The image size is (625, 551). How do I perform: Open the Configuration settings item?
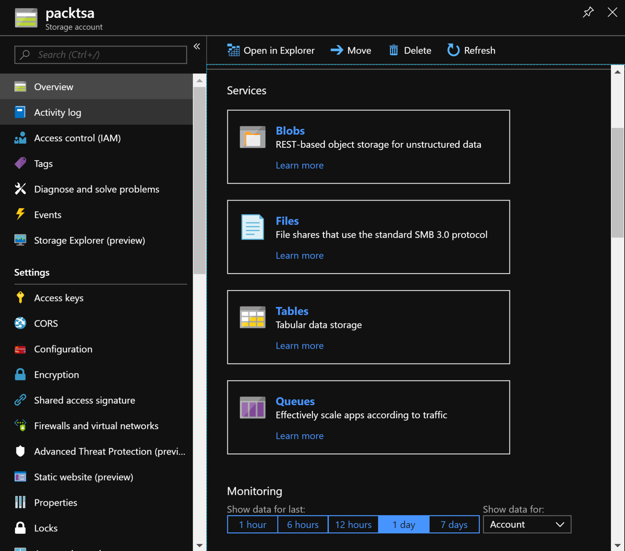coord(96,349)
